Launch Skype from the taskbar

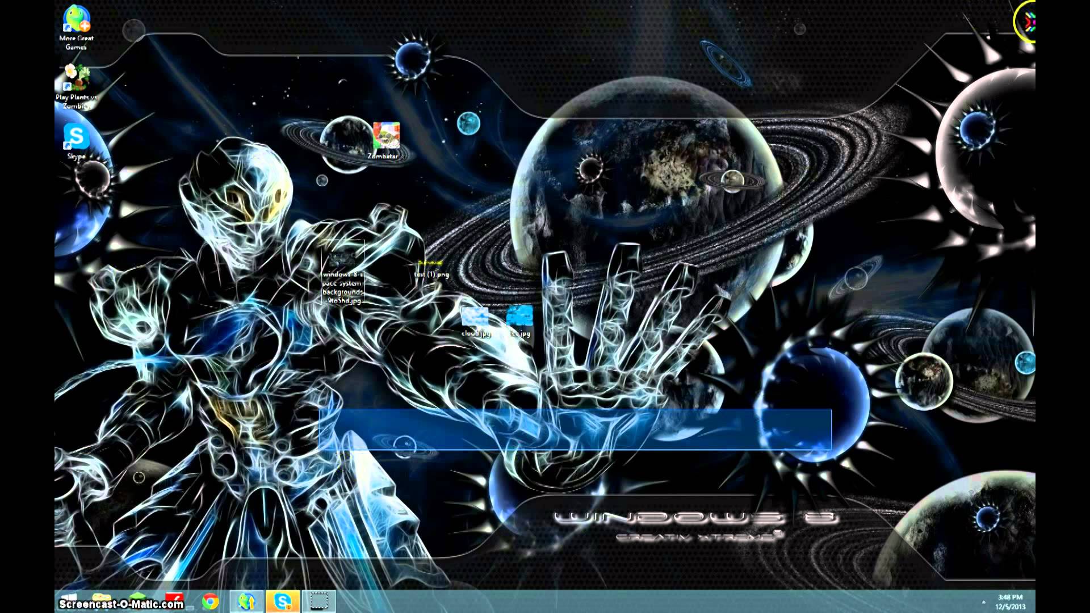(x=282, y=601)
